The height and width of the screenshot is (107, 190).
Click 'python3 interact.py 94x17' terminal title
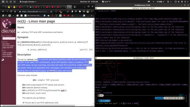(143, 8)
